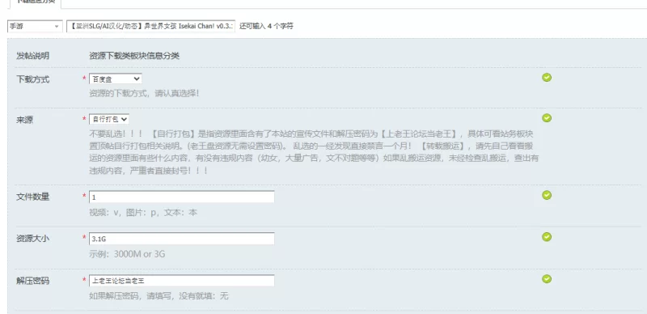This screenshot has width=647, height=314.
Task: Click green check icon for 来源 row
Action: [x=547, y=118]
